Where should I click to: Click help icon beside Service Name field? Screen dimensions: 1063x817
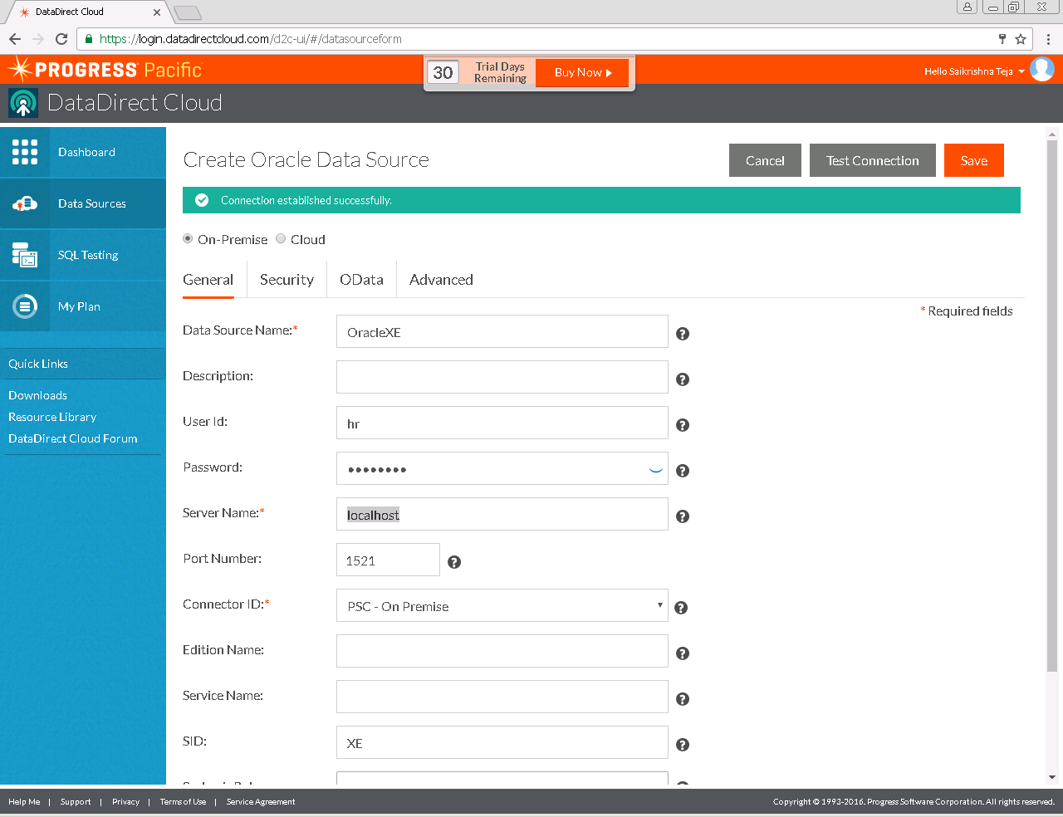click(x=683, y=699)
